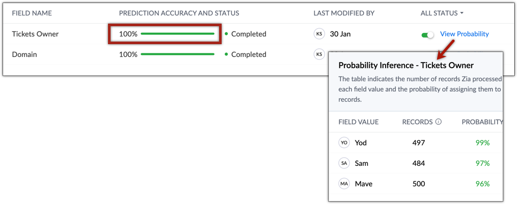The height and width of the screenshot is (208, 523).
Task: Click the info icon beside RECORDS
Action: 439,122
